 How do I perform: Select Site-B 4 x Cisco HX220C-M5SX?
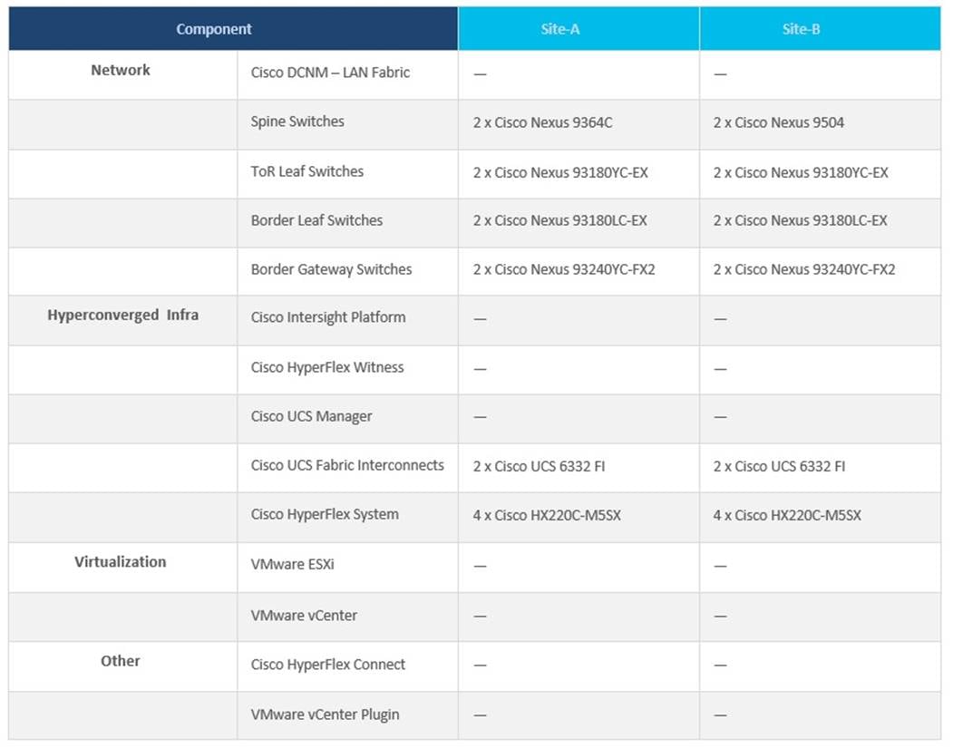point(787,515)
